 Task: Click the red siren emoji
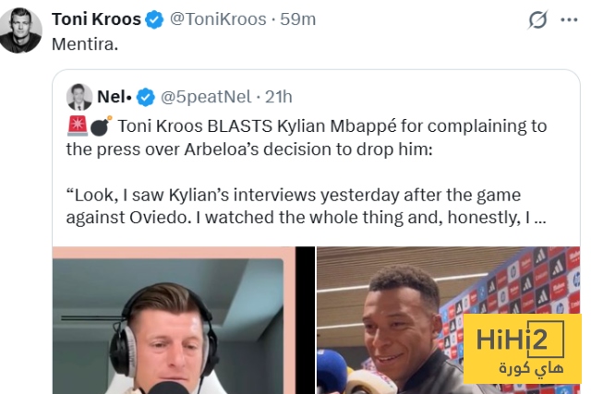(x=78, y=125)
